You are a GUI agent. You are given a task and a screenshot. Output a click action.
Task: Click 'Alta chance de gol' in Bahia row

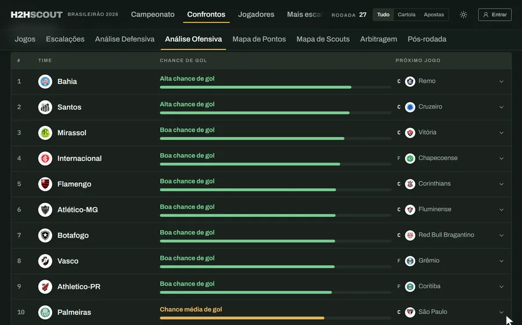187,79
